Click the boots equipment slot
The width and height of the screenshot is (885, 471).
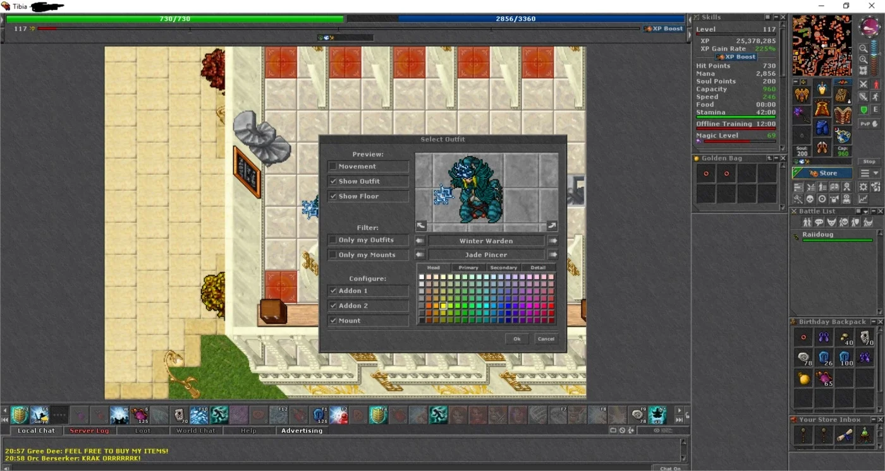[x=822, y=148]
